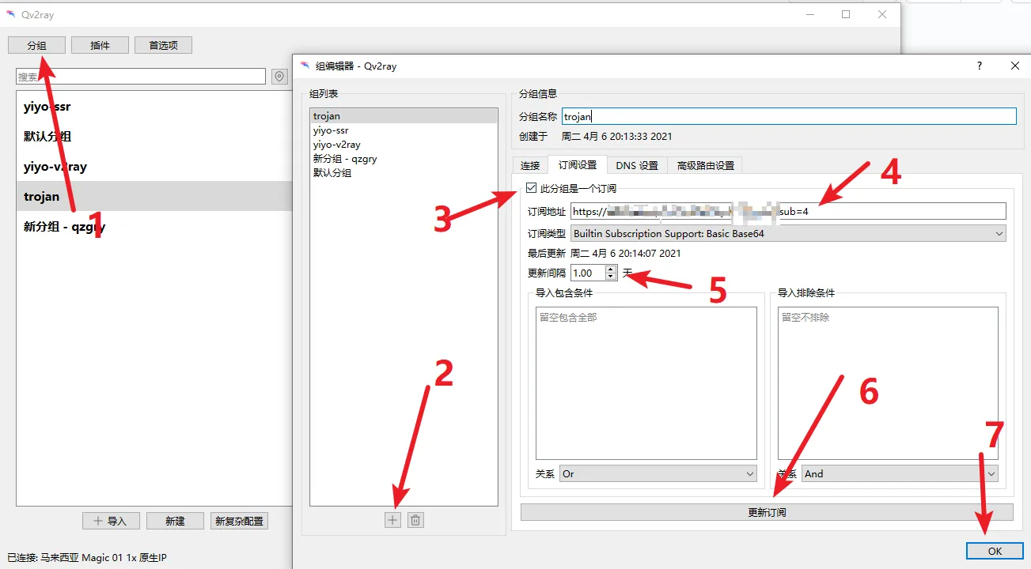This screenshot has height=569, width=1031.
Task: Select trojan in the 组列表
Action: tap(404, 116)
